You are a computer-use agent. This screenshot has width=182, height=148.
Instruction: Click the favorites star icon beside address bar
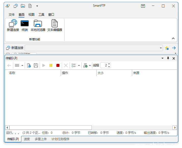167,48
